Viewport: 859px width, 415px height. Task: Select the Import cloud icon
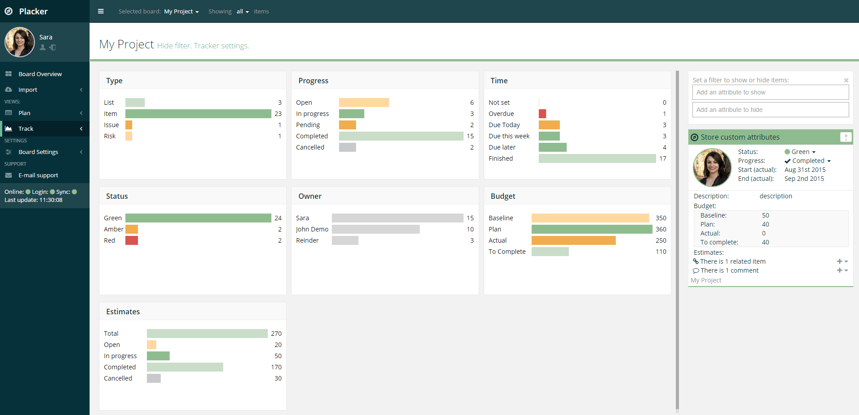[9, 90]
